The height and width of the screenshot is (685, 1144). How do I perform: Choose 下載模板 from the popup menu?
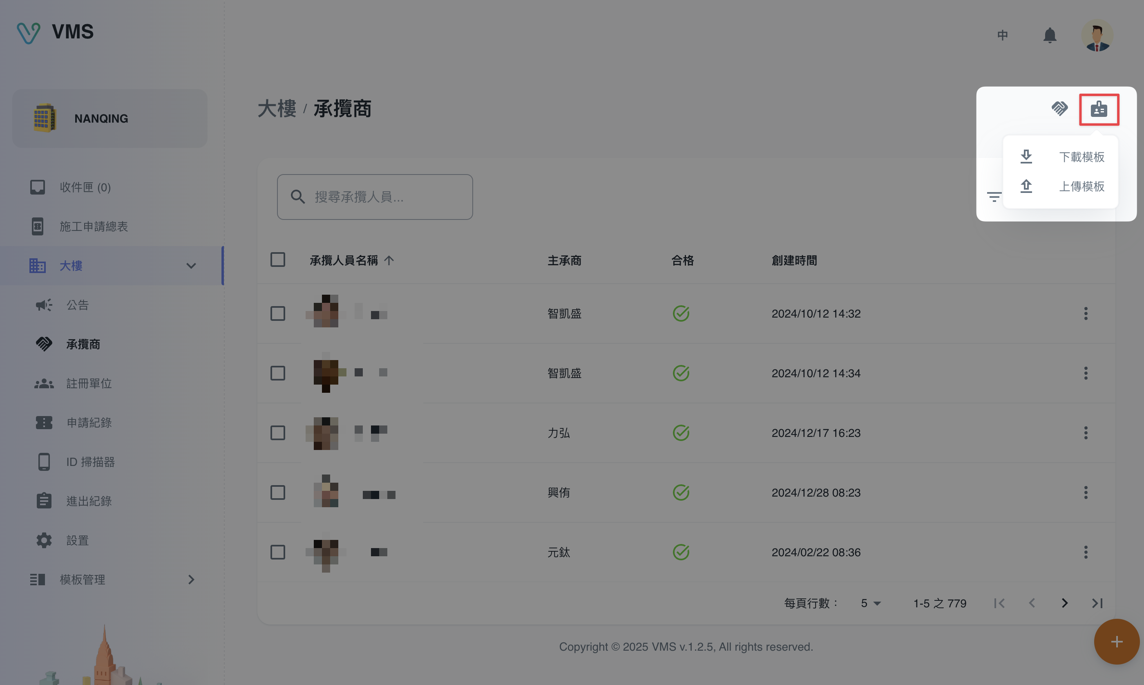(1061, 157)
